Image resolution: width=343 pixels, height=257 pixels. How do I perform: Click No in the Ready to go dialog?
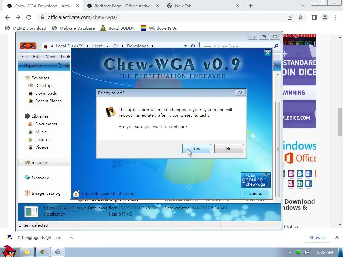[228, 148]
